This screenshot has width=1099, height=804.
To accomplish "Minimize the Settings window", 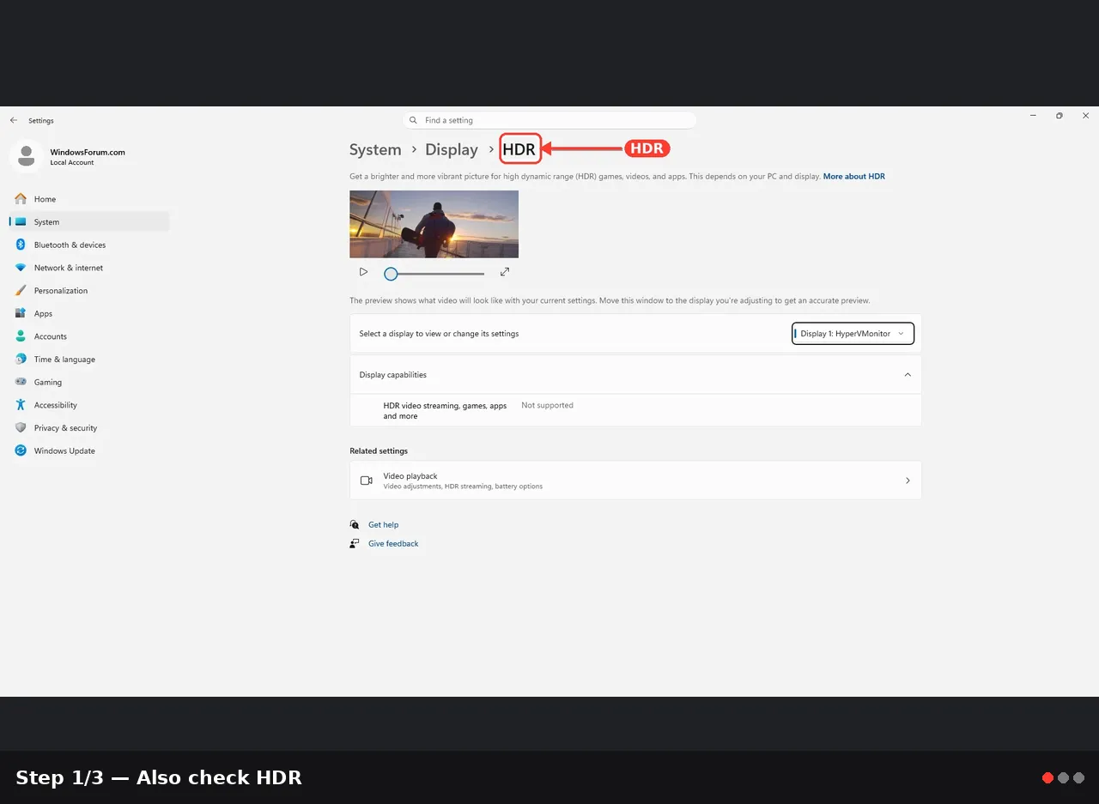I will point(1033,115).
